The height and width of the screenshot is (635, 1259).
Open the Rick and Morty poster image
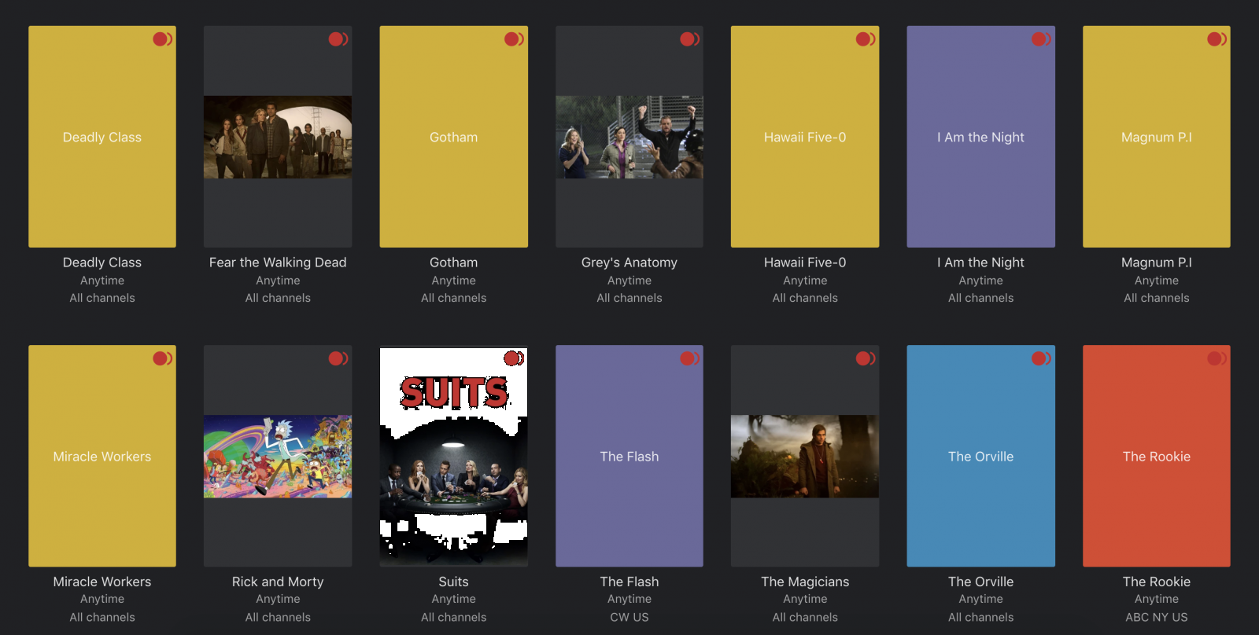(278, 456)
